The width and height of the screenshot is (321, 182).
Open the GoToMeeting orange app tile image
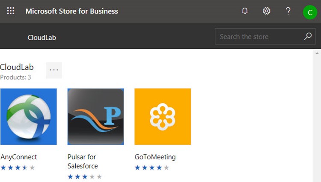click(x=163, y=116)
